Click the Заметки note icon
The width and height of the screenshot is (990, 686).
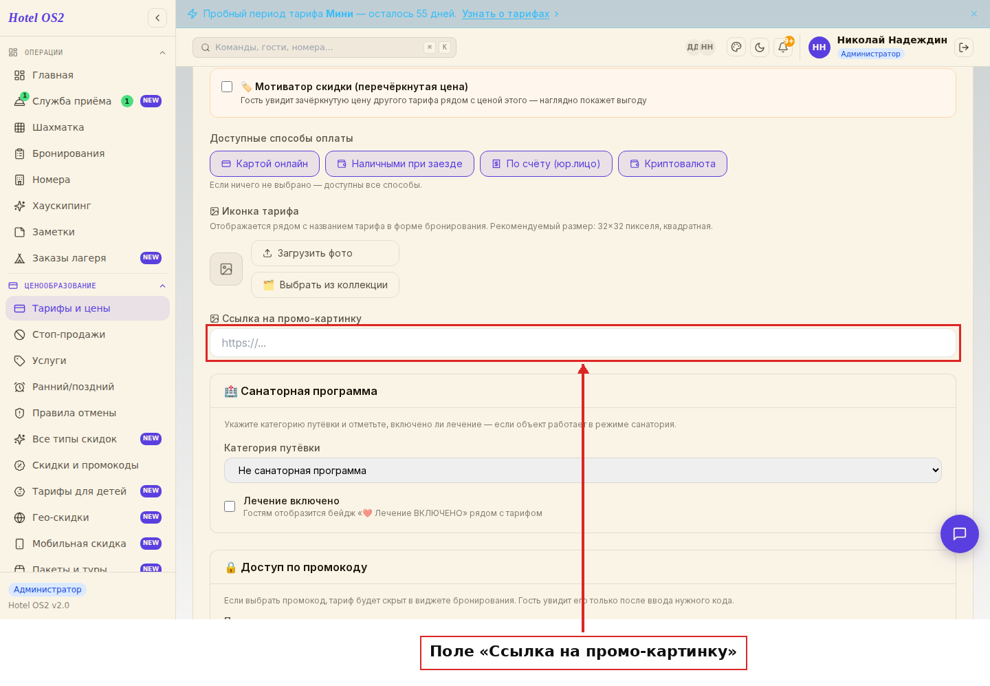(x=20, y=232)
